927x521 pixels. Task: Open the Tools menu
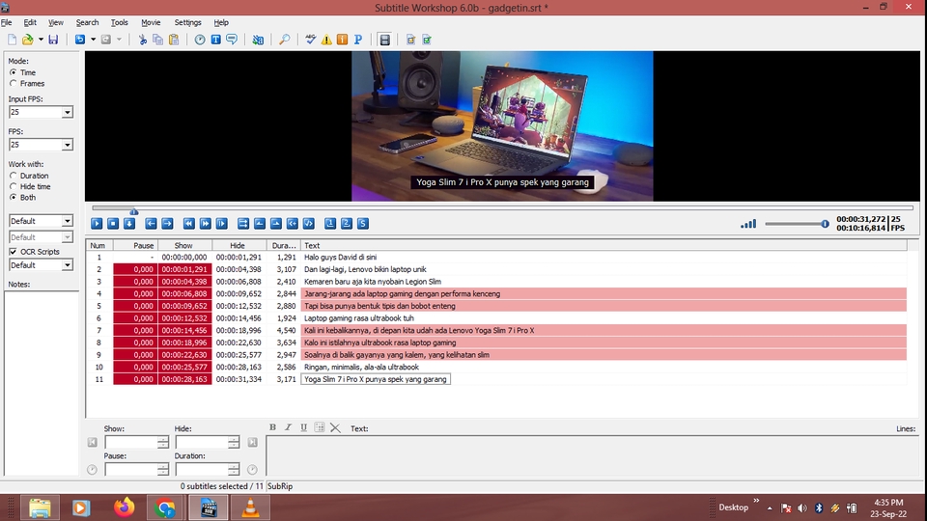[119, 22]
